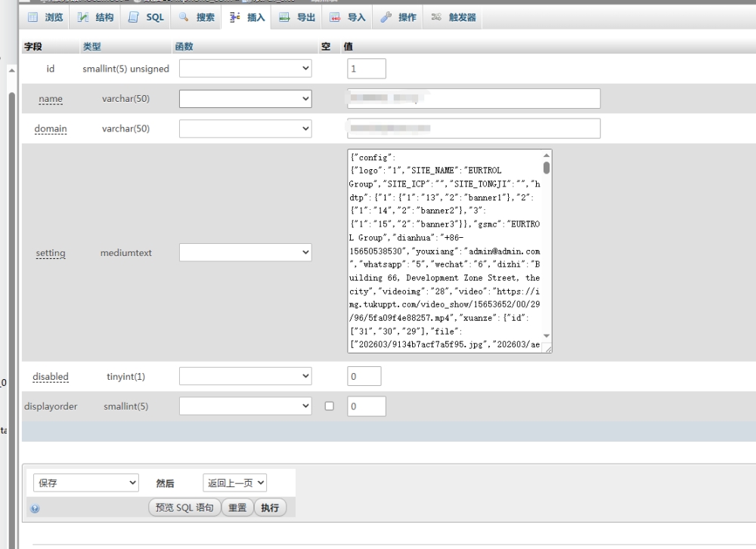
Task: Switch to the 插入 tab
Action: coord(248,17)
